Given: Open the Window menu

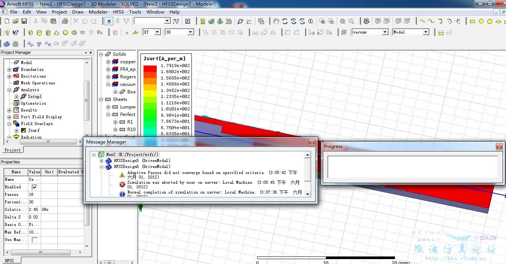Looking at the screenshot, I should (155, 12).
